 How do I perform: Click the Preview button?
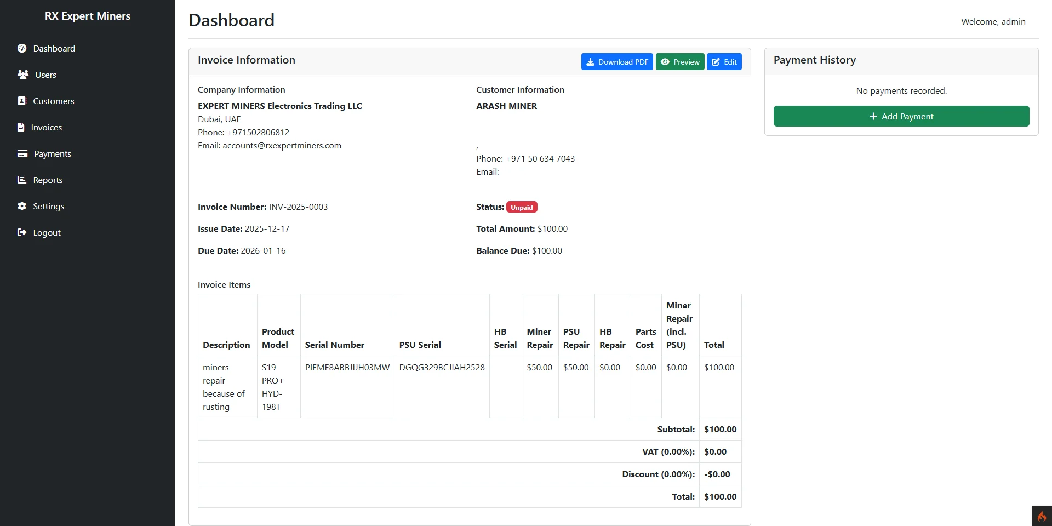point(680,62)
